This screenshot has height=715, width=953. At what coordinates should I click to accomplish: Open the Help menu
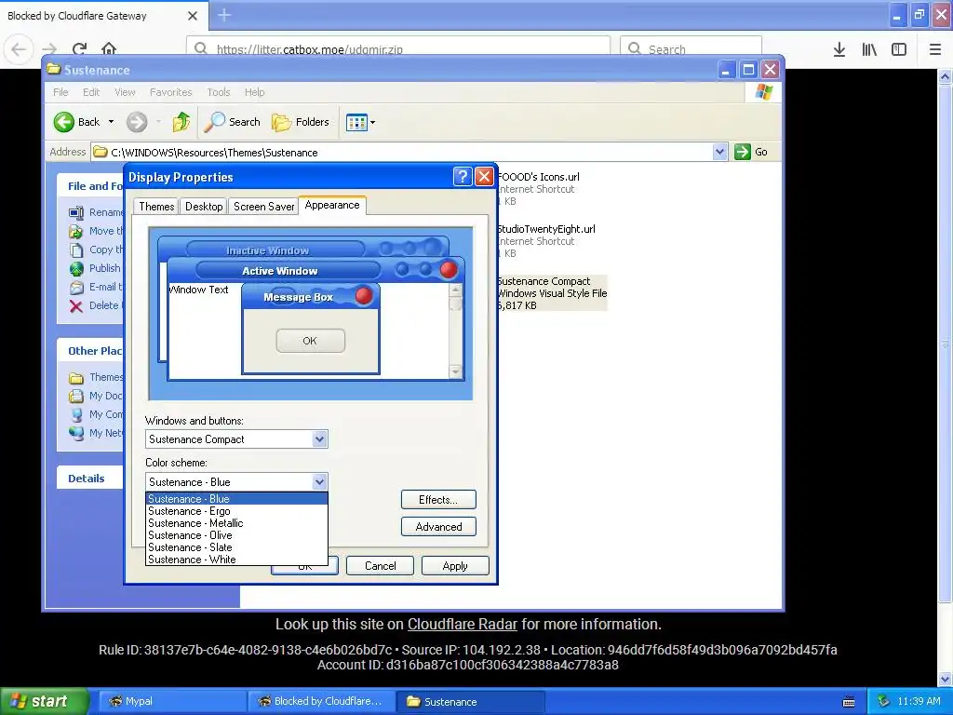255,92
